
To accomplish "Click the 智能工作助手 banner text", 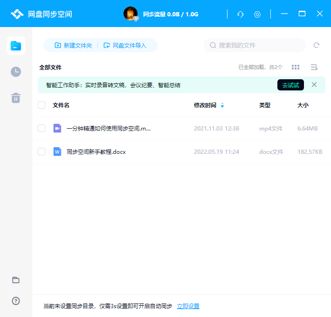I will (113, 85).
